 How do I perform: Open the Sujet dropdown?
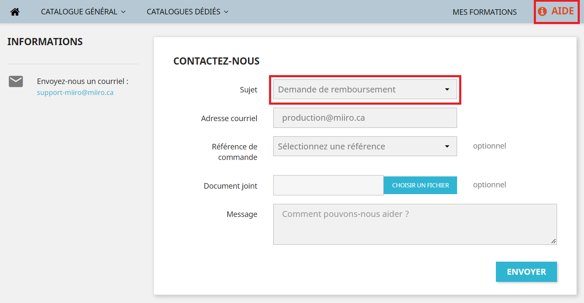pyautogui.click(x=365, y=89)
